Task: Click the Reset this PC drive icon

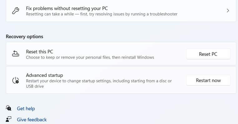Action: tap(16, 54)
